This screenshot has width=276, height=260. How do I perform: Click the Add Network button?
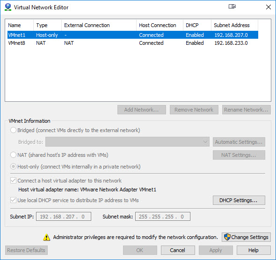click(142, 110)
